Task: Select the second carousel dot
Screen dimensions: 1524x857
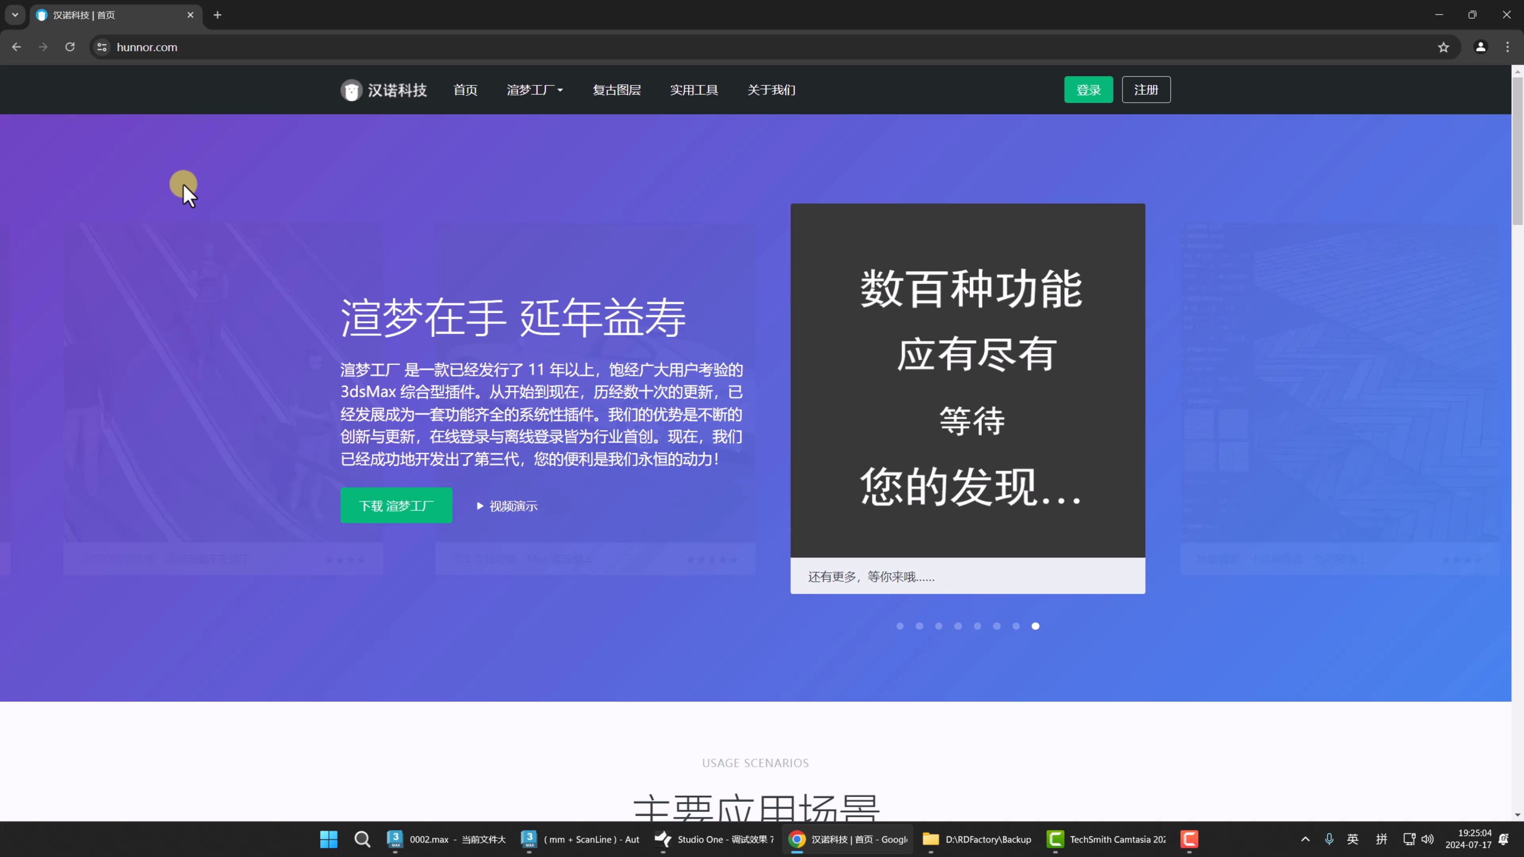Action: point(920,626)
